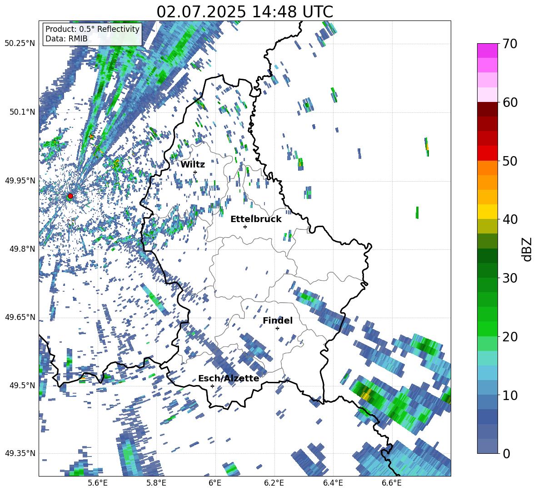Click the colorbar tick label 10
The image size is (538, 492).
coord(510,395)
